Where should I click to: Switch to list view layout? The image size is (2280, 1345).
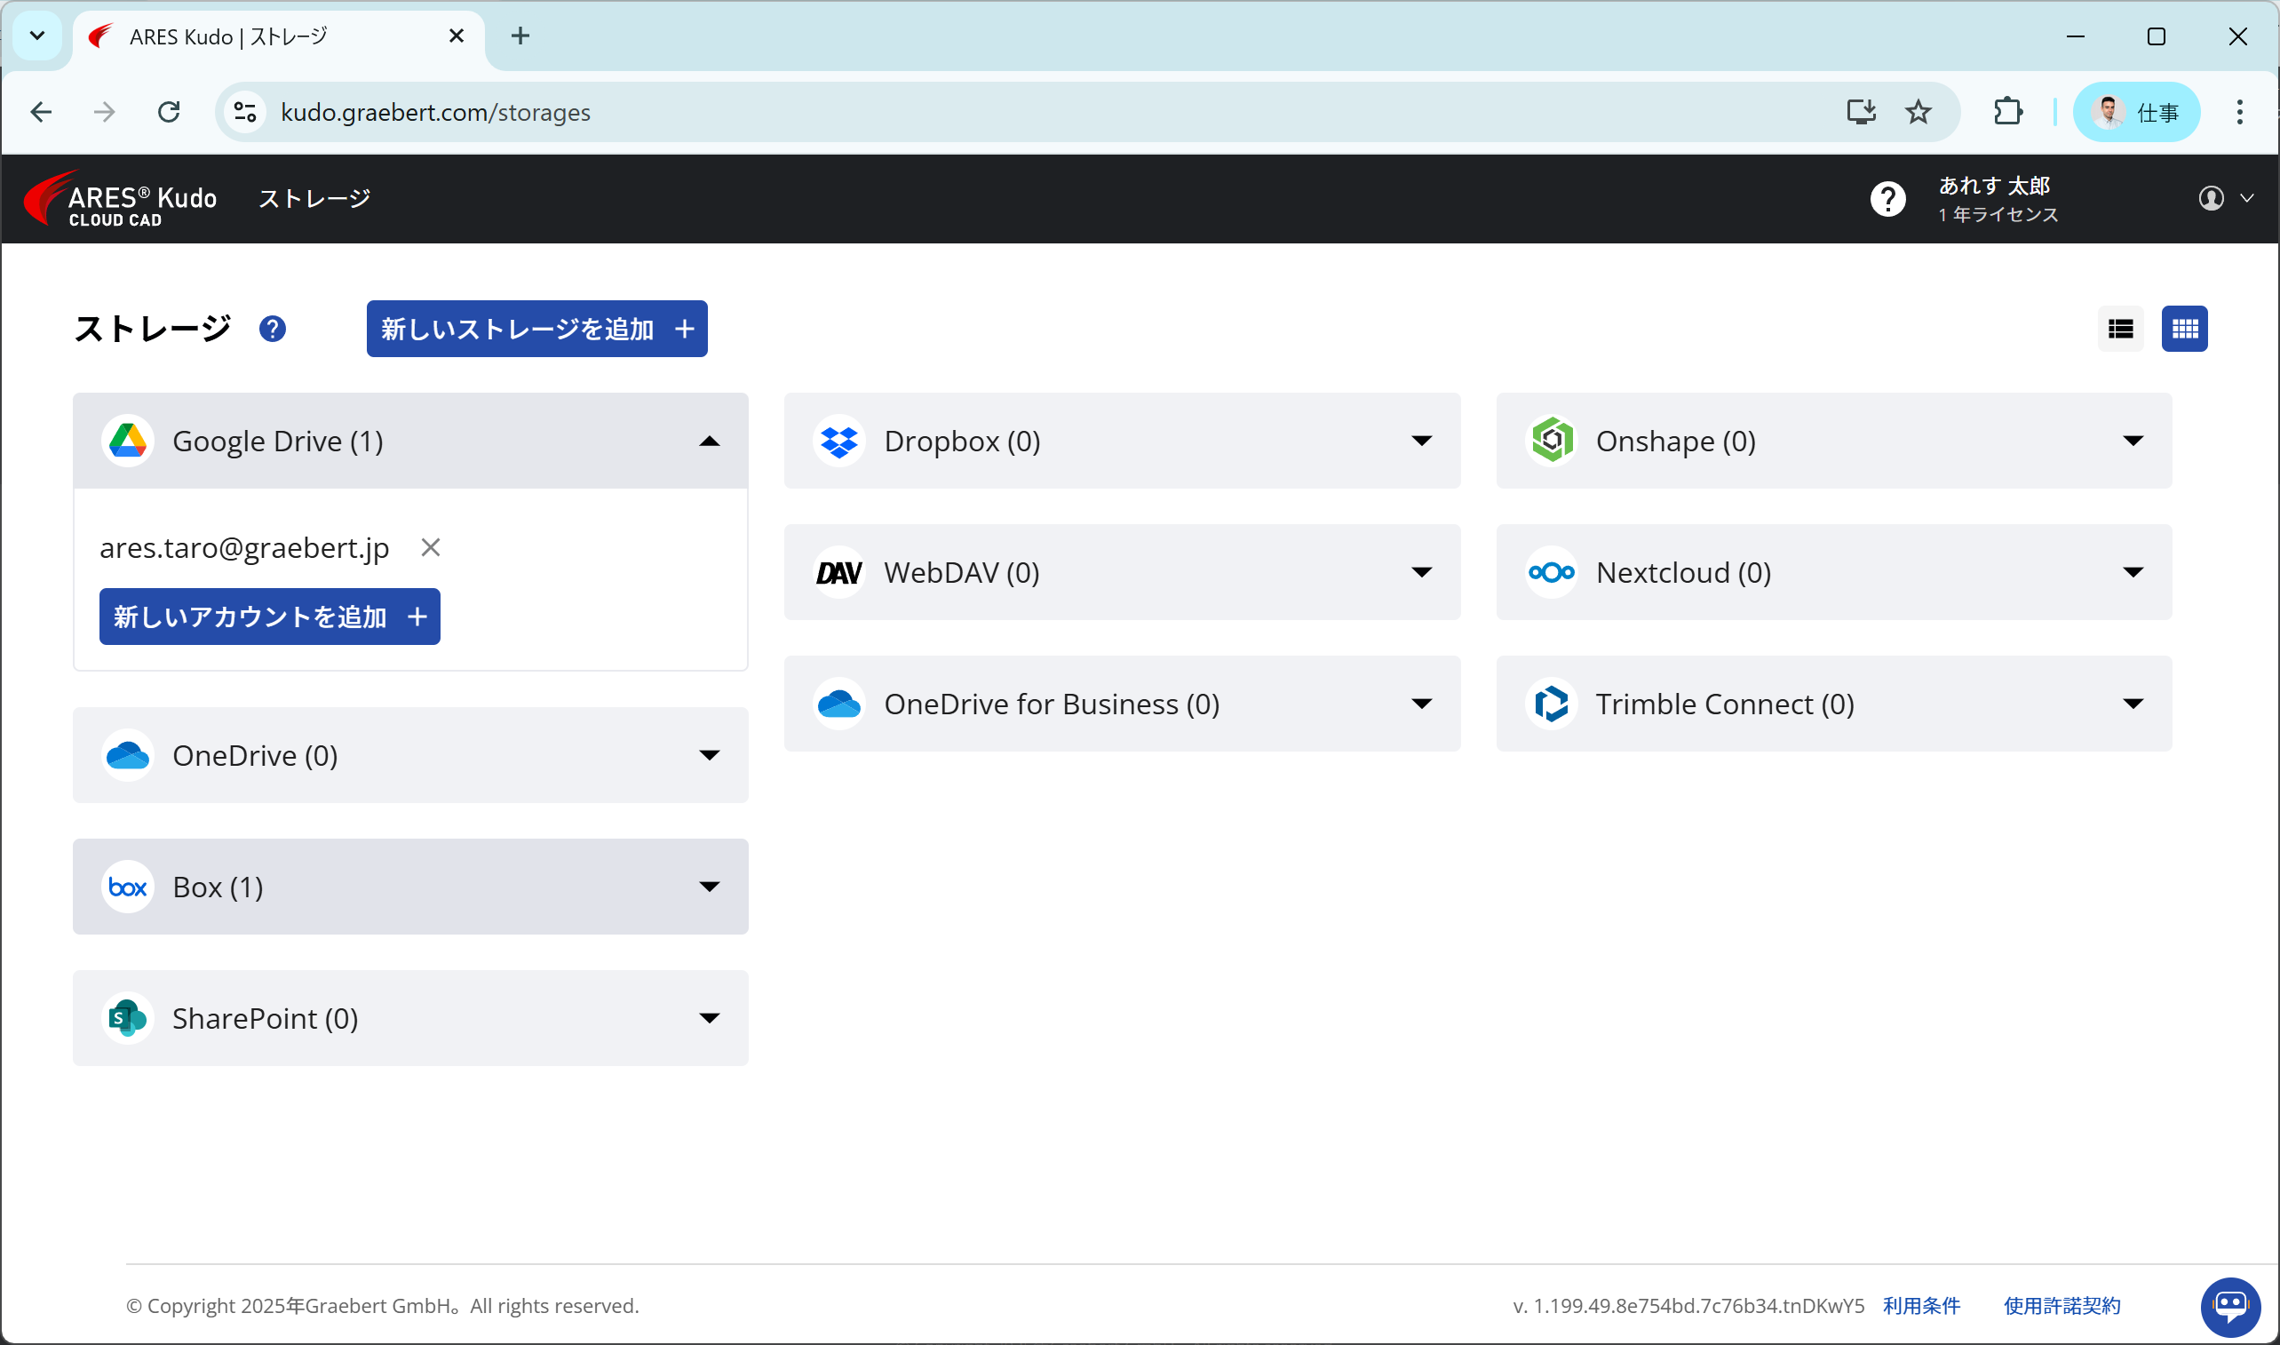point(2119,329)
